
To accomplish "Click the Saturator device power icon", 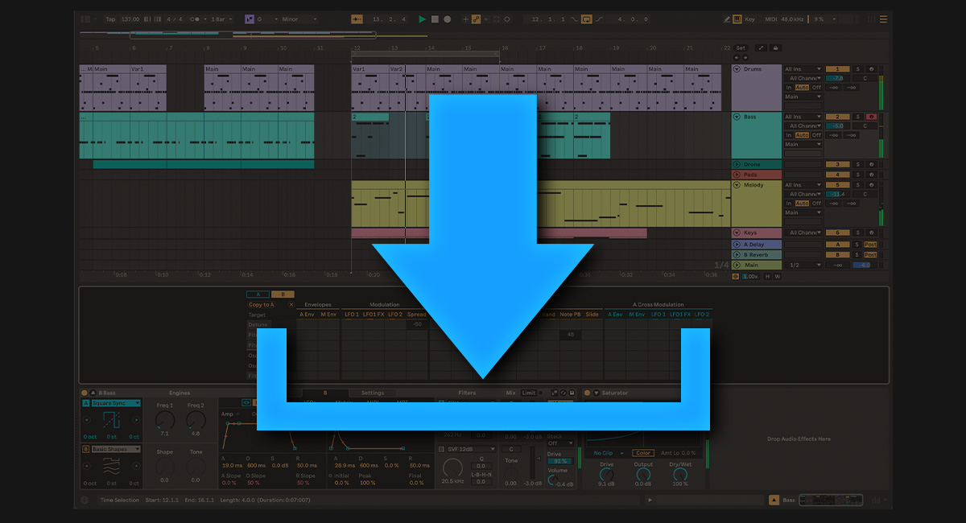I will (x=587, y=393).
